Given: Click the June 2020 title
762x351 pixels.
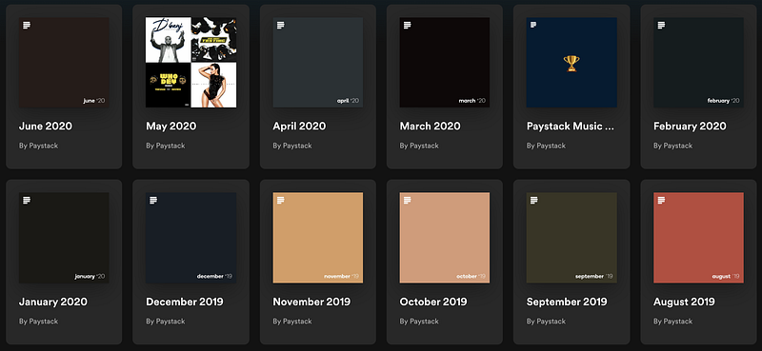Looking at the screenshot, I should coord(45,127).
